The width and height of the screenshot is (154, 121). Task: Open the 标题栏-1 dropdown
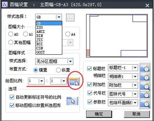pos(135,68)
